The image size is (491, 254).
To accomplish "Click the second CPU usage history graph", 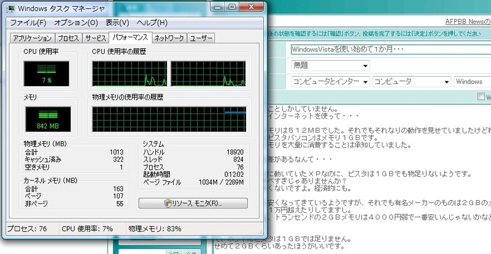I will point(208,73).
